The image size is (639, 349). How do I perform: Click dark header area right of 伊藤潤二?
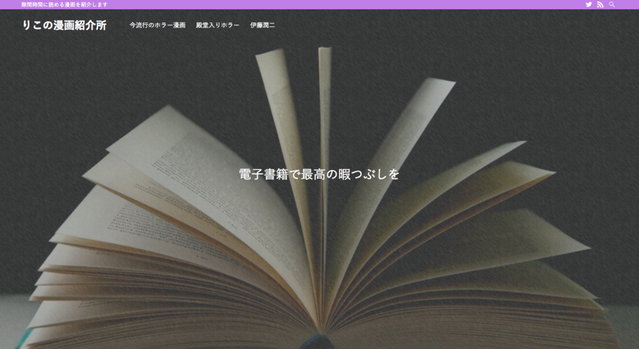(x=437, y=26)
